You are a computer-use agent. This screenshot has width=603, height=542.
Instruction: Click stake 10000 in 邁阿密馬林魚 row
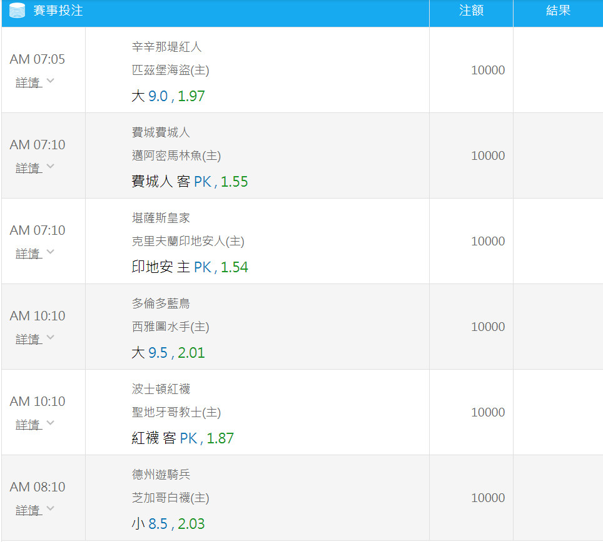point(488,156)
